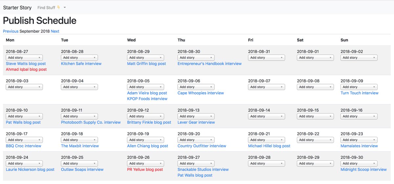Open Steve Watts blog post
This screenshot has height=184, width=394.
coord(26,64)
